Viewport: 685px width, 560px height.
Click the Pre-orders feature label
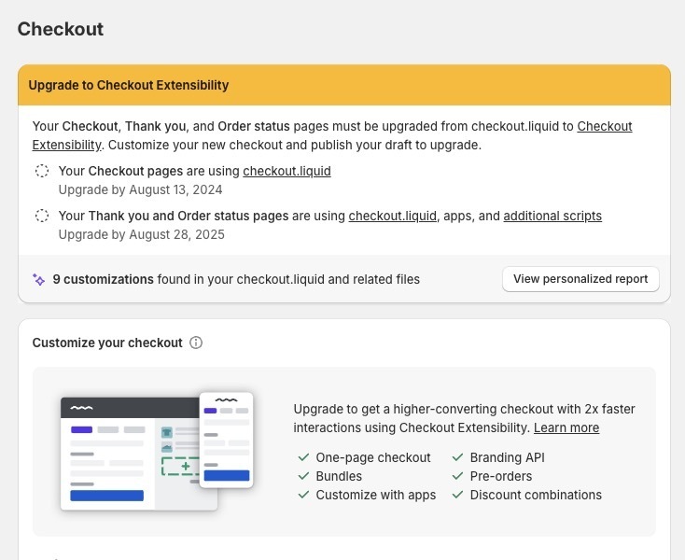(x=501, y=476)
